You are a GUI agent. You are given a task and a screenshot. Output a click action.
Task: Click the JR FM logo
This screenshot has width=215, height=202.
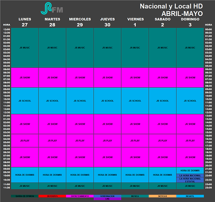point(52,8)
